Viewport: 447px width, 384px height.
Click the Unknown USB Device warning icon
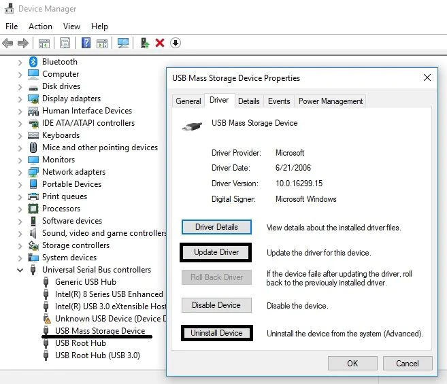pyautogui.click(x=46, y=319)
